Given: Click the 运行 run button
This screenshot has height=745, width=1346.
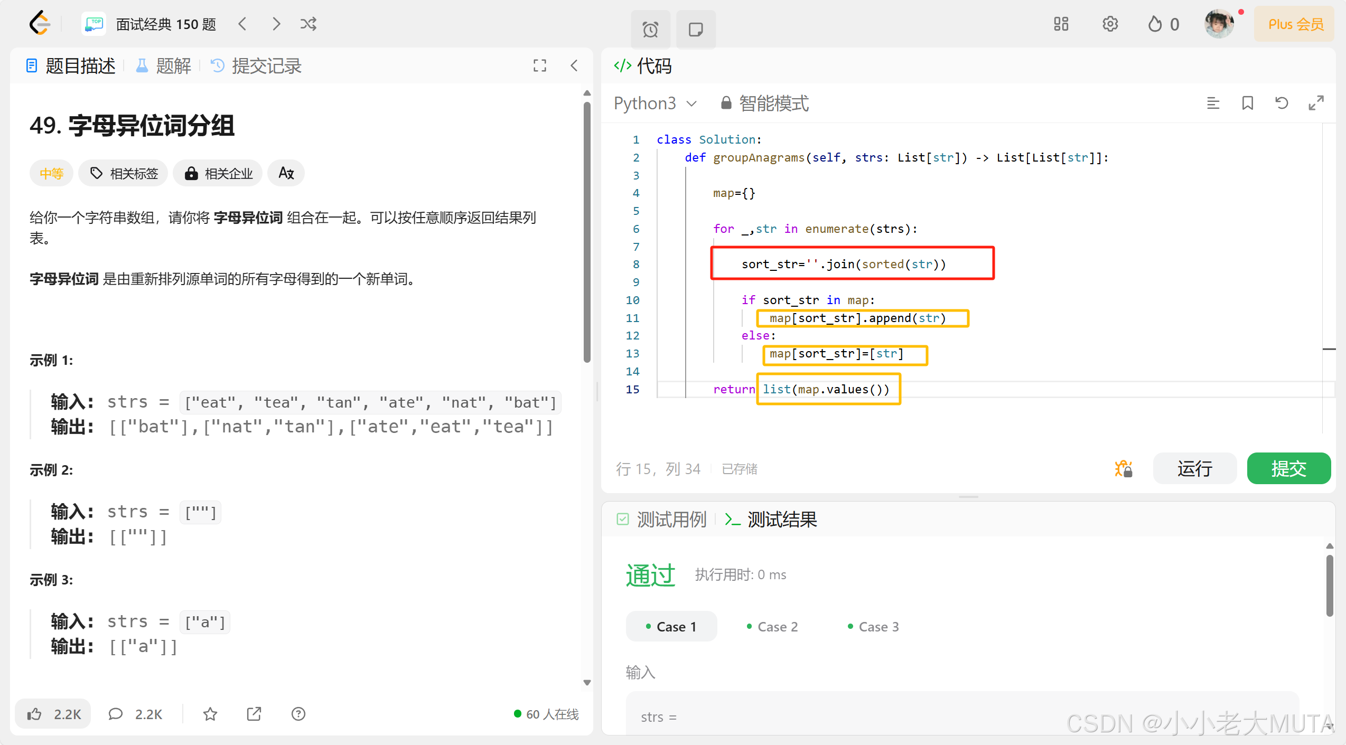Looking at the screenshot, I should pos(1194,468).
